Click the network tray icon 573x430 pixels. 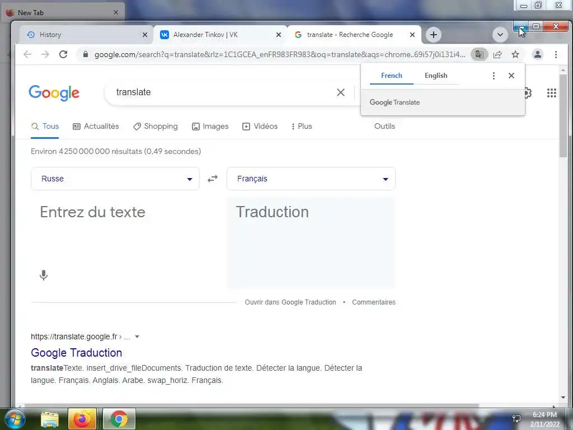(x=516, y=419)
